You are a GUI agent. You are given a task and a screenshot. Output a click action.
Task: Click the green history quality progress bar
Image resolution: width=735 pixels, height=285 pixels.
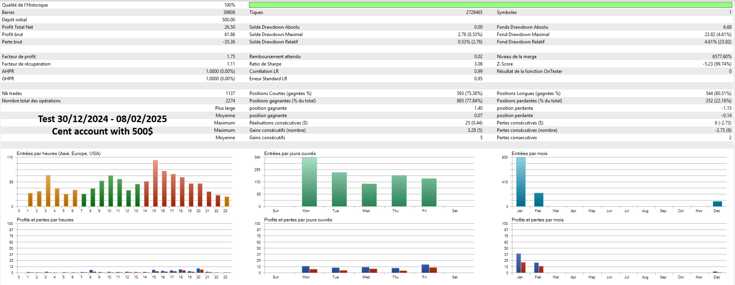[x=490, y=5]
